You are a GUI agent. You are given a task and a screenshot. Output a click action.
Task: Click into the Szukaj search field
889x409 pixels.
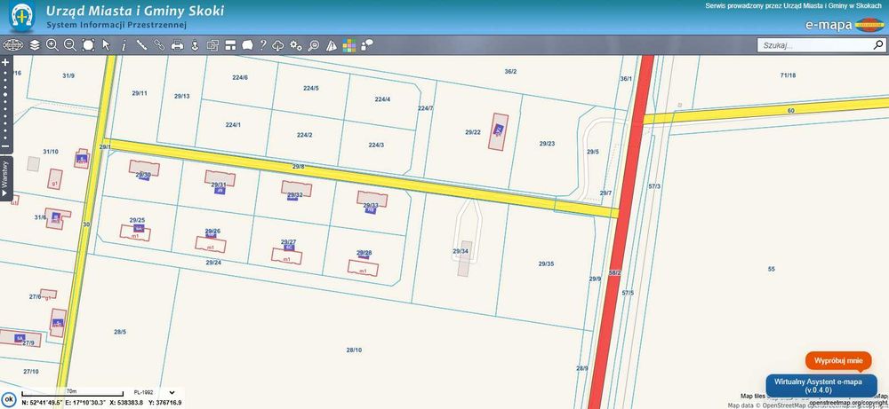[x=814, y=45]
